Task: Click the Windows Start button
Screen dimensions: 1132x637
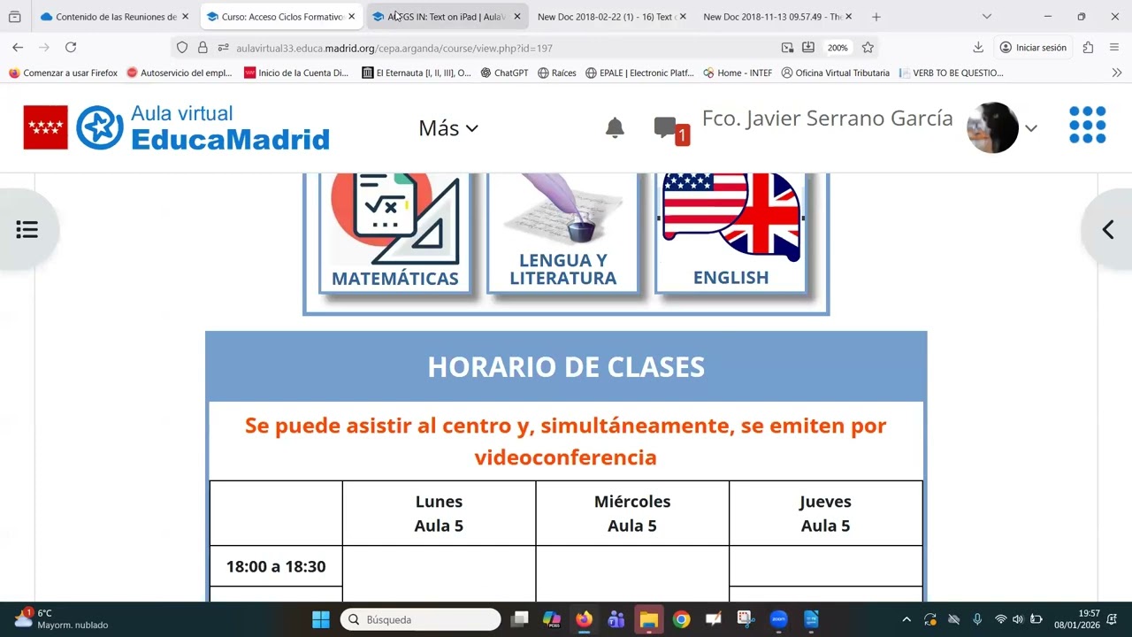Action: [x=321, y=619]
